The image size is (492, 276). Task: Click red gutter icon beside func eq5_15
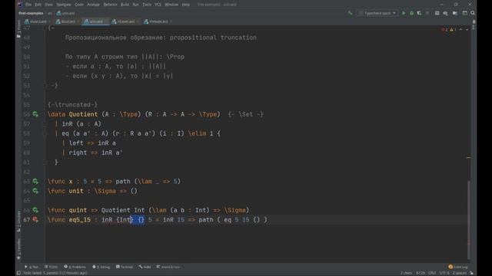(35, 220)
